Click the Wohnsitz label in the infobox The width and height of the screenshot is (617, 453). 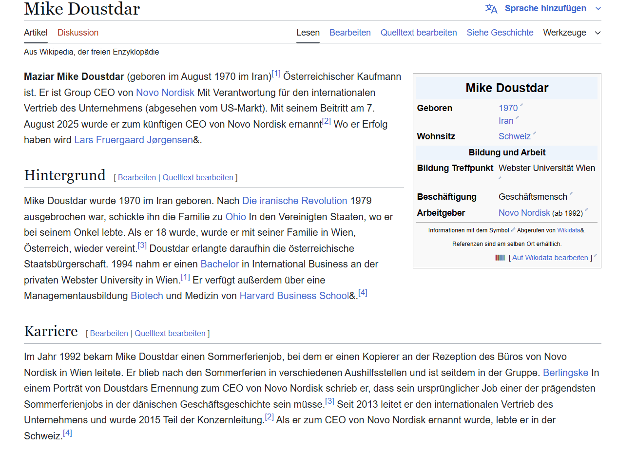[436, 136]
